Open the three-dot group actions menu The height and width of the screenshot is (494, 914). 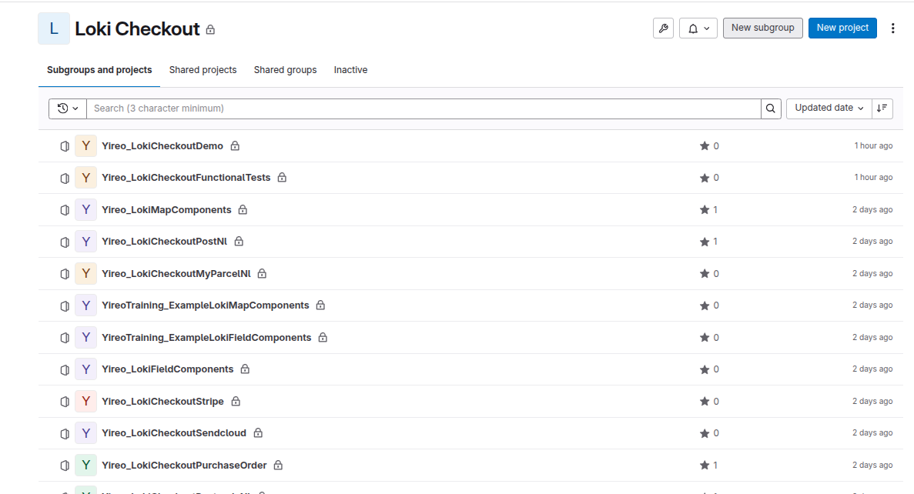[893, 28]
